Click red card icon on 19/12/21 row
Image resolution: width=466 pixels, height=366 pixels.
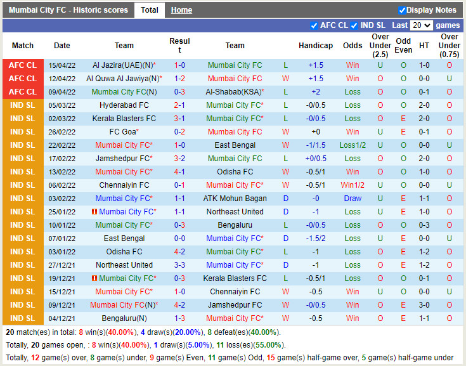pyautogui.click(x=94, y=278)
